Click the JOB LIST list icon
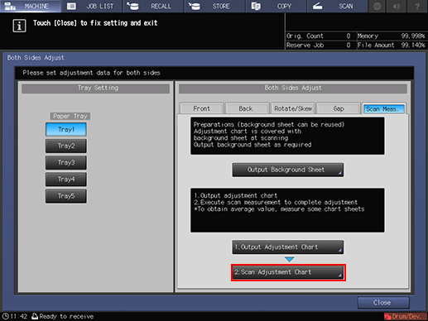Viewport: 428px width, 321px height. [71, 6]
